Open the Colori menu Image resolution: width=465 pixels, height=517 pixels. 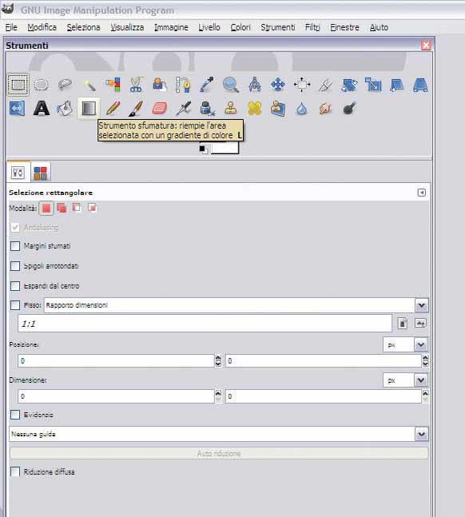240,27
